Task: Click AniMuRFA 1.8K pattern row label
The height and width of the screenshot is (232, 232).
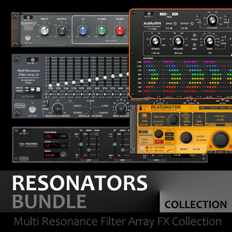Action: click(139, 62)
